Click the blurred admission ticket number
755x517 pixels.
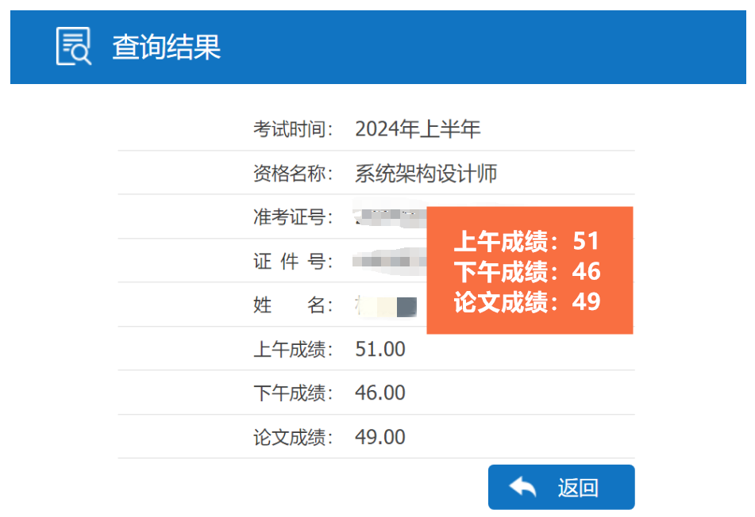(389, 216)
